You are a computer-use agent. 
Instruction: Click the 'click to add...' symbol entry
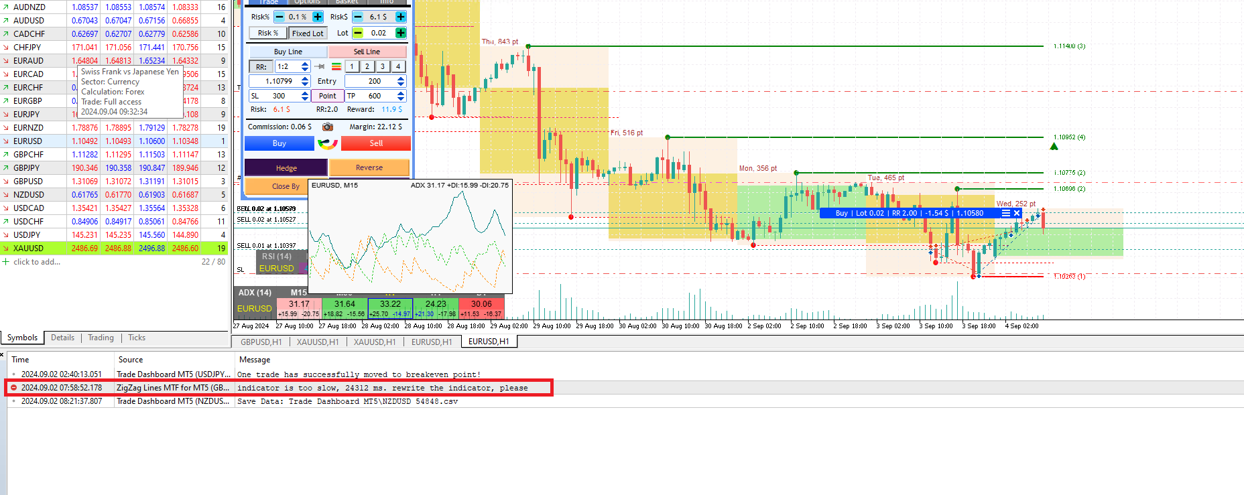pos(37,262)
